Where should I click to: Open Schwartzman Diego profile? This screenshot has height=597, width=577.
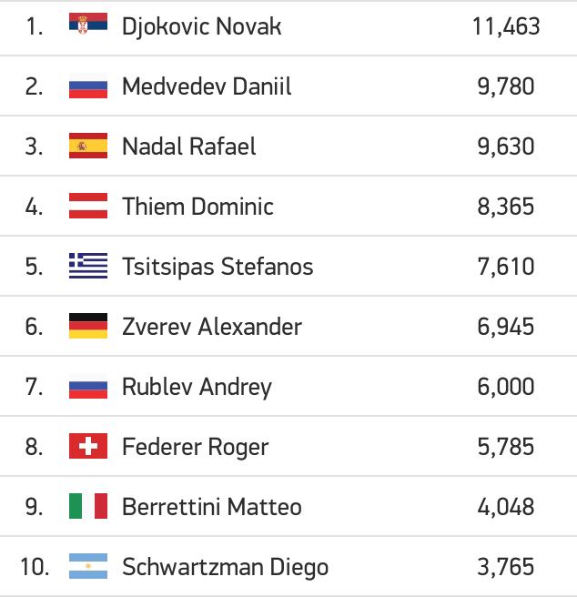(x=225, y=567)
